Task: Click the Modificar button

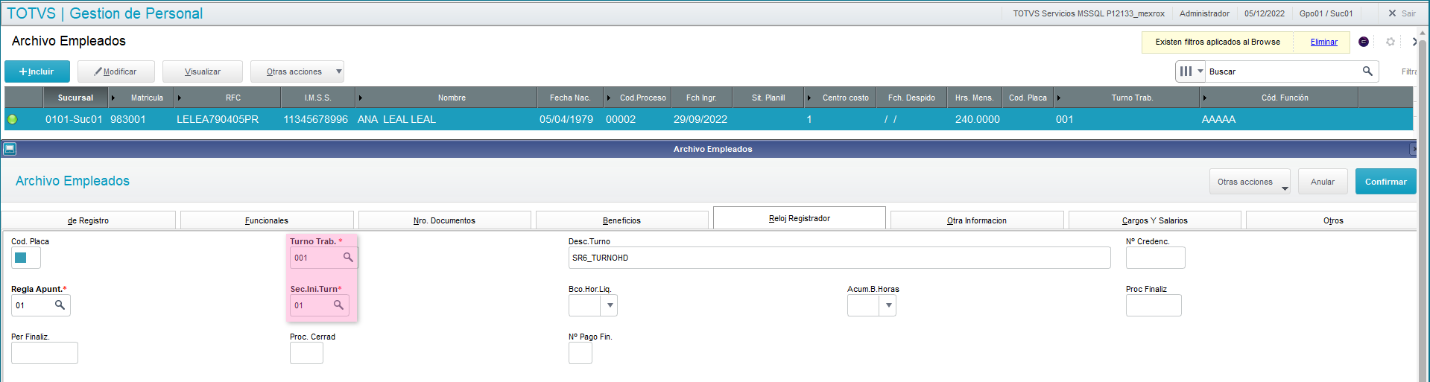Action: pyautogui.click(x=116, y=71)
